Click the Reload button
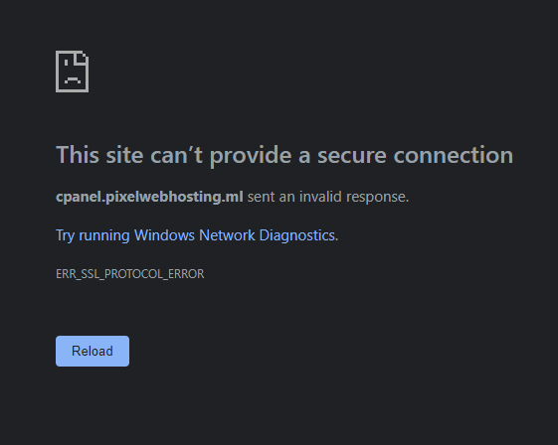The width and height of the screenshot is (558, 445). tap(93, 352)
